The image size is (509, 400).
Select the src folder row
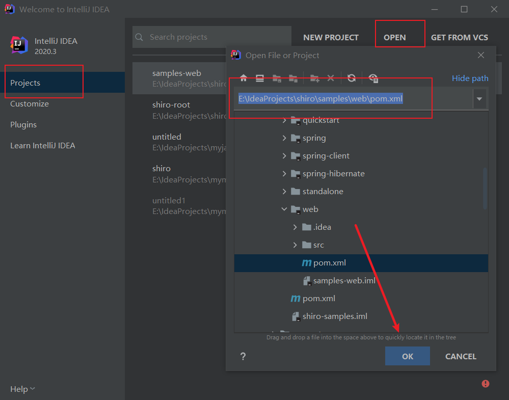(x=361, y=245)
